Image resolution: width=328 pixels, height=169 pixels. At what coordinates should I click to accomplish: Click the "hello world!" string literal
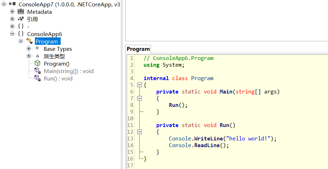248,138
